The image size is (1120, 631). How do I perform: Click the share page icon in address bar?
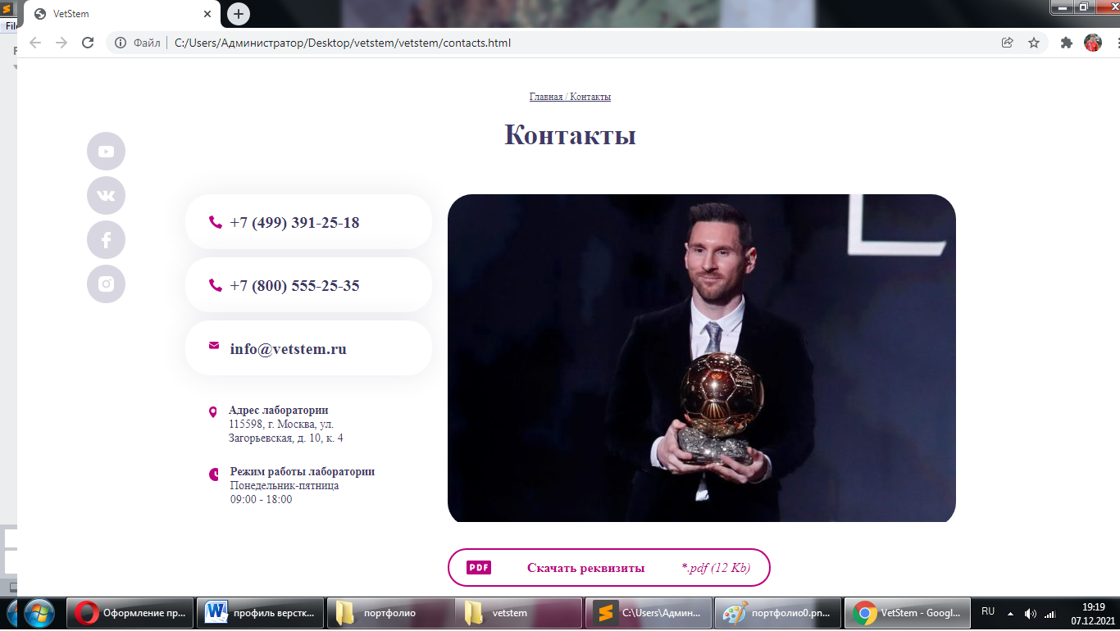1008,43
